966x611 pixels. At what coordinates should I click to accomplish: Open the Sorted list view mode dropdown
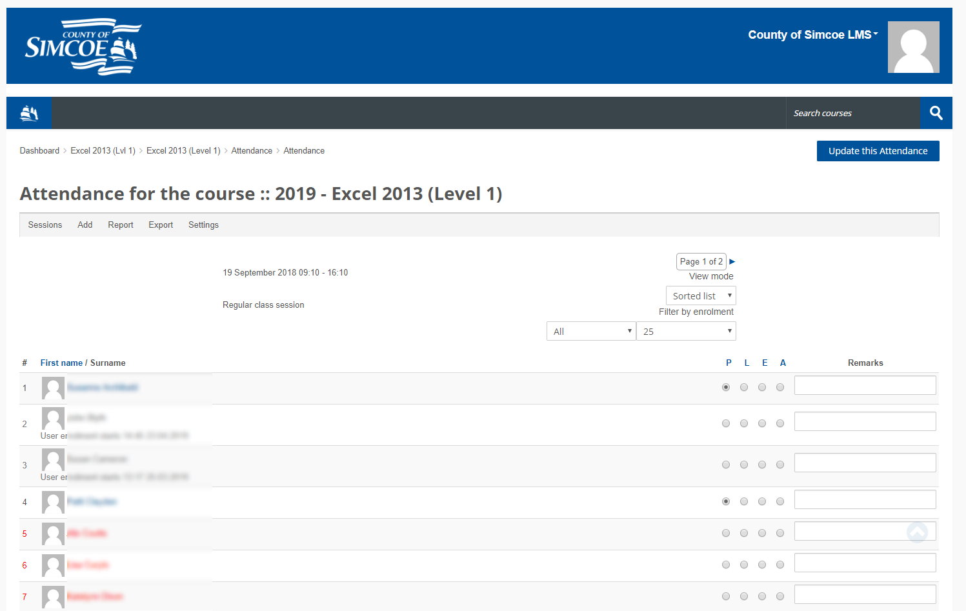[701, 295]
